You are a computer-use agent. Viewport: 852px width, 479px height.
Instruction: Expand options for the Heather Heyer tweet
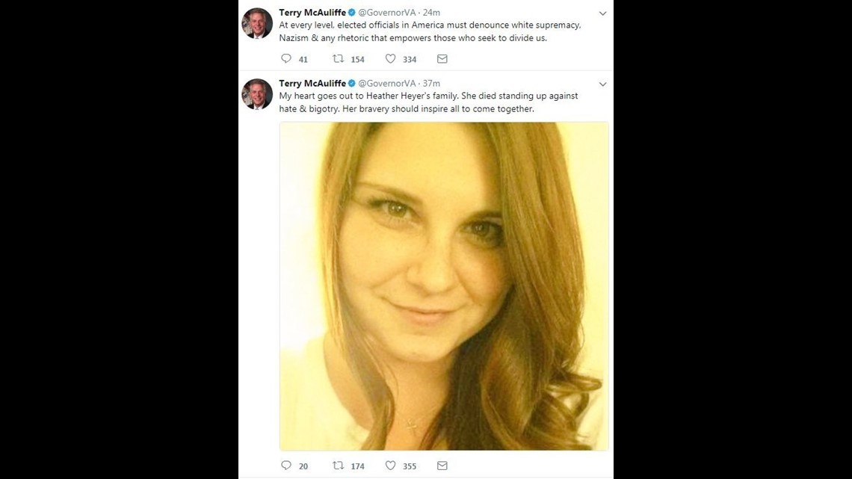click(603, 84)
